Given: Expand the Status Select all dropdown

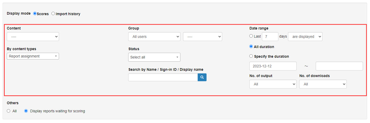Looking at the screenshot, I should tap(154, 57).
